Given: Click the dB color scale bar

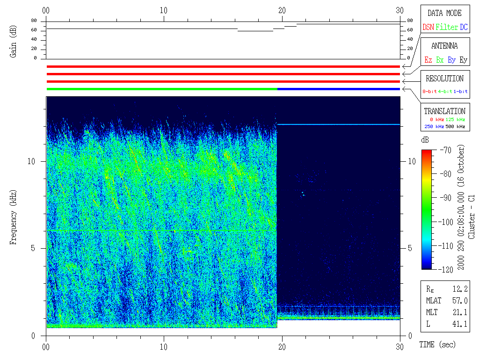Looking at the screenshot, I should click(427, 209).
